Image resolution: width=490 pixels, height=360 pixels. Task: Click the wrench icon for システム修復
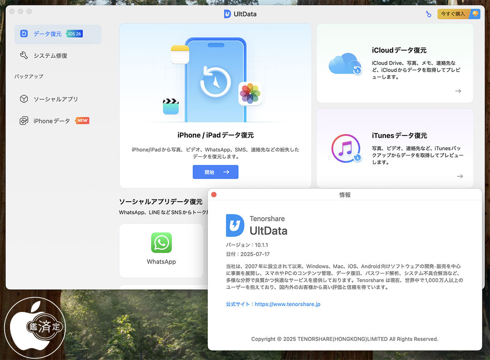coord(24,56)
